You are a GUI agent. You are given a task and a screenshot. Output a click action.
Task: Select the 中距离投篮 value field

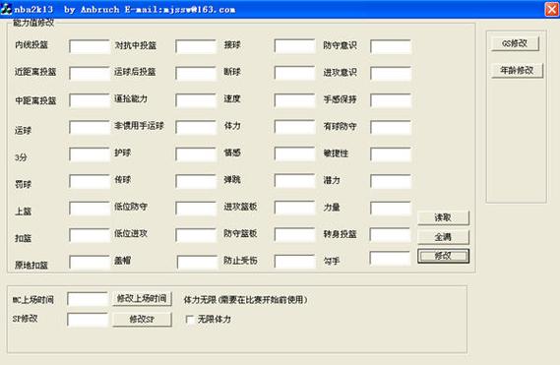[90, 100]
